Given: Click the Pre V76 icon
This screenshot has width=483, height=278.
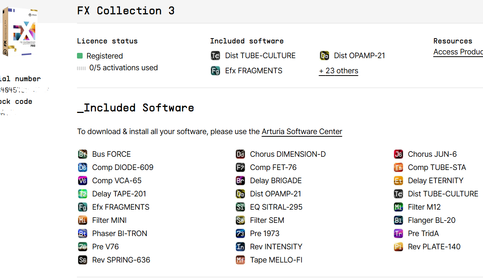Looking at the screenshot, I should 82,247.
